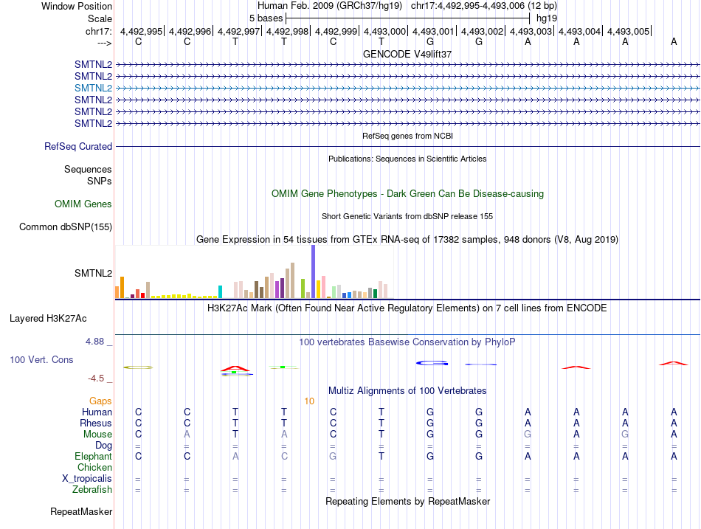Click the '5 bases' scale bar text
Screen dimensions: 701x529
266,18
